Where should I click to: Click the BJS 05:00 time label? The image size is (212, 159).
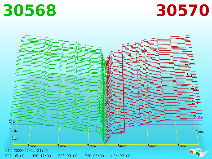pyautogui.click(x=15, y=156)
